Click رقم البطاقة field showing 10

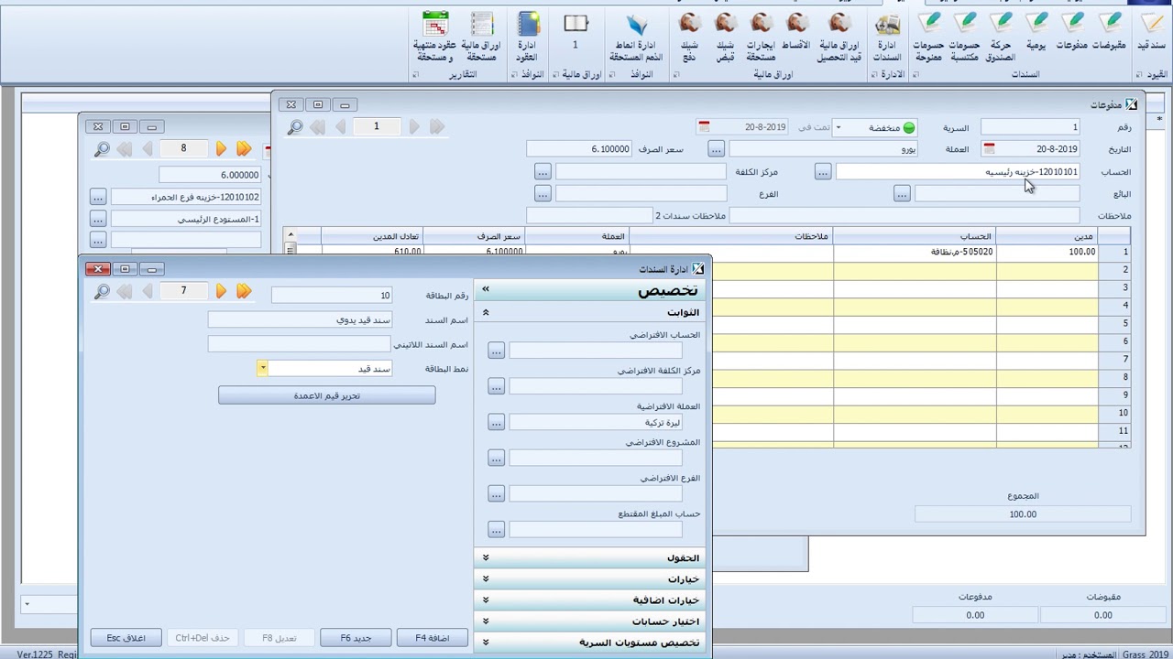pos(332,295)
